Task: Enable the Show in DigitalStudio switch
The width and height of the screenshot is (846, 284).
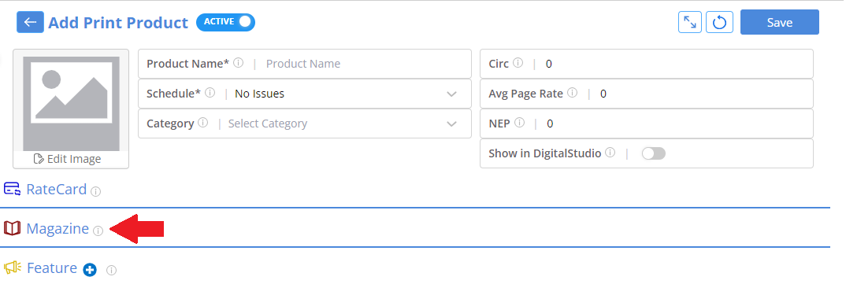Action: (x=653, y=153)
